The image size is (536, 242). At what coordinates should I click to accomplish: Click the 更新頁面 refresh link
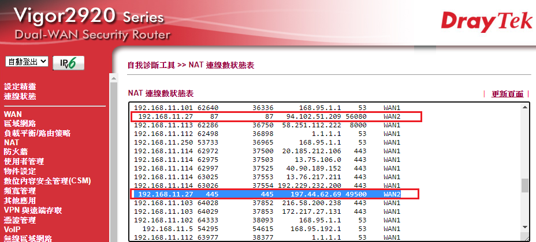507,94
